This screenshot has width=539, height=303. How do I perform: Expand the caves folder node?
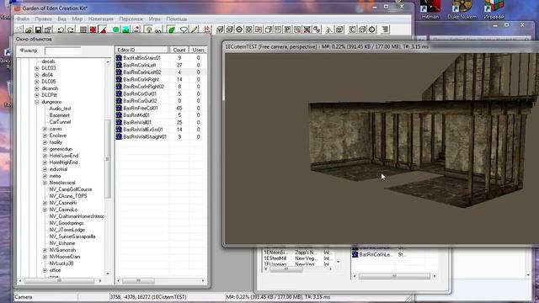45,129
